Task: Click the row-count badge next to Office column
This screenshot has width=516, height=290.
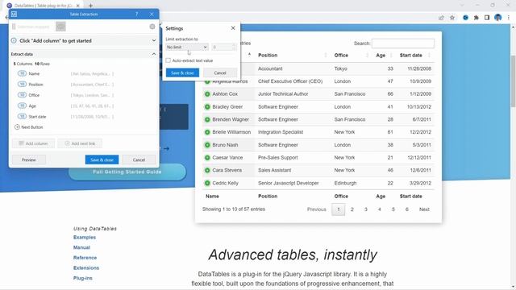Action: tap(22, 95)
